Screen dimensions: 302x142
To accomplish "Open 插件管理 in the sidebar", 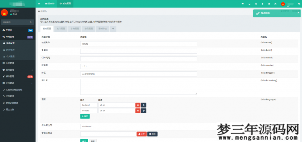I will [18, 76].
